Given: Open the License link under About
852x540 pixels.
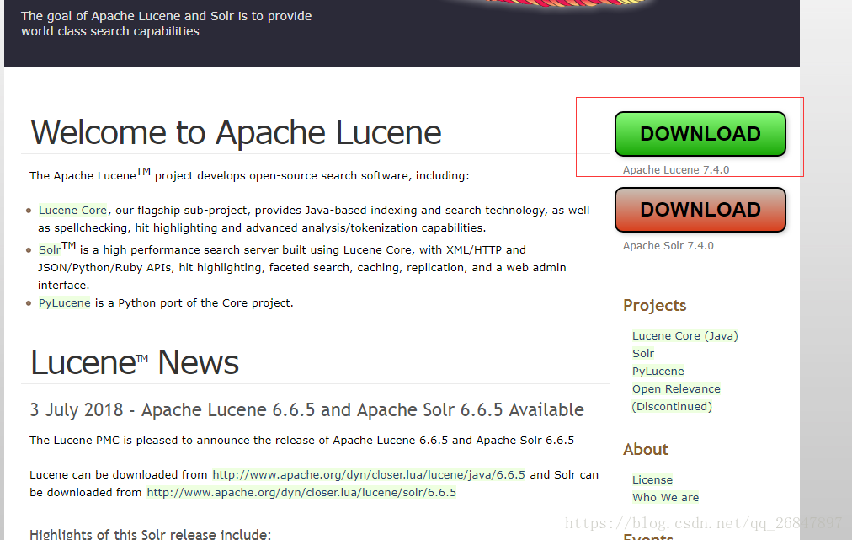Looking at the screenshot, I should tap(652, 479).
